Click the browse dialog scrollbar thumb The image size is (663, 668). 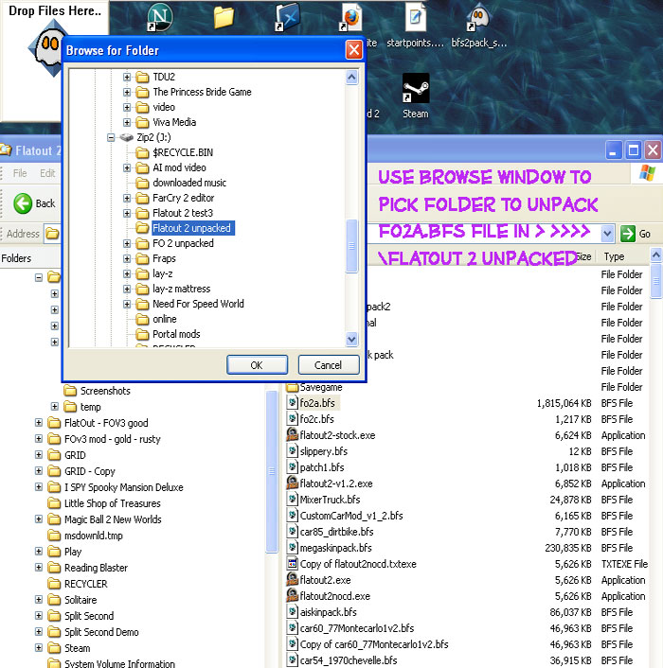click(351, 246)
